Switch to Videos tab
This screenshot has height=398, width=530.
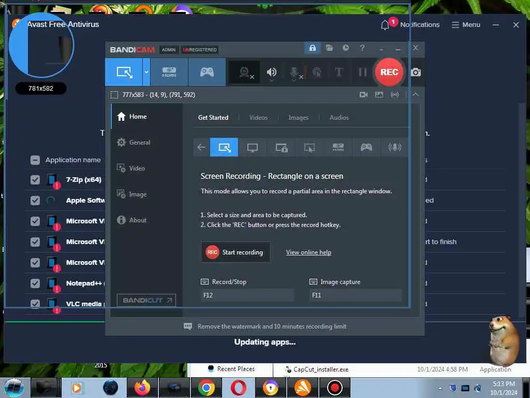(258, 118)
